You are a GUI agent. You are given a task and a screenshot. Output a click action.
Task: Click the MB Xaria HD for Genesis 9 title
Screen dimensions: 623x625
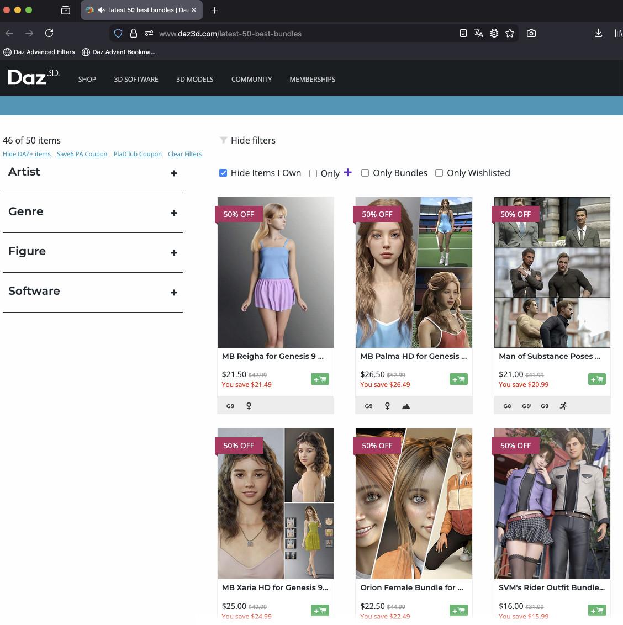275,587
